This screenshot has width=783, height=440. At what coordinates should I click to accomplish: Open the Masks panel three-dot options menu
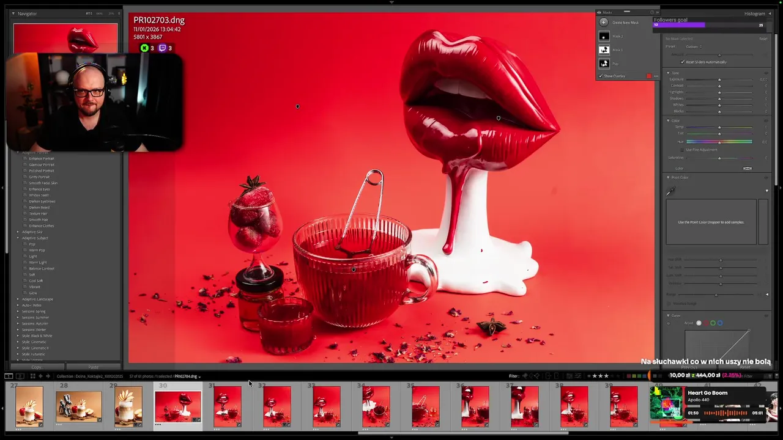(x=656, y=76)
